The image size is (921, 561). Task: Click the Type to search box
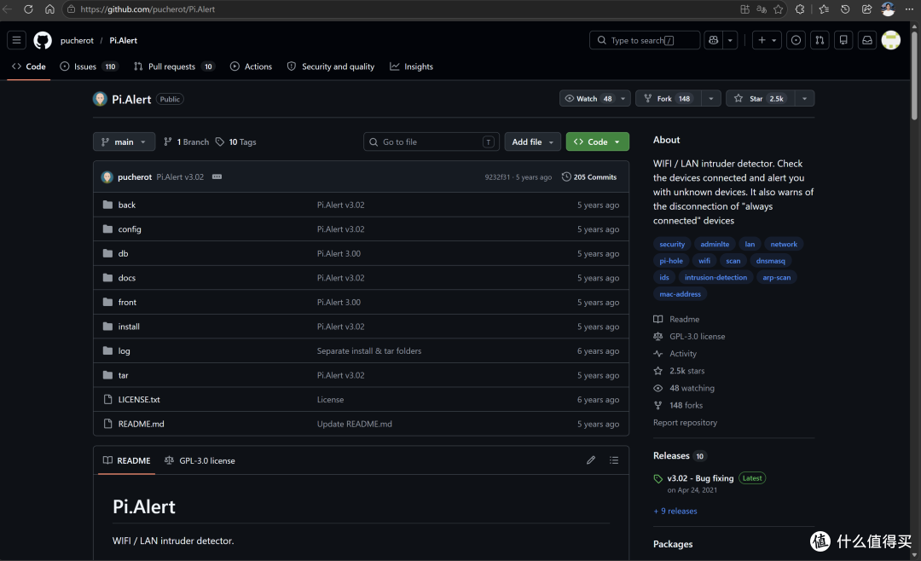(645, 40)
